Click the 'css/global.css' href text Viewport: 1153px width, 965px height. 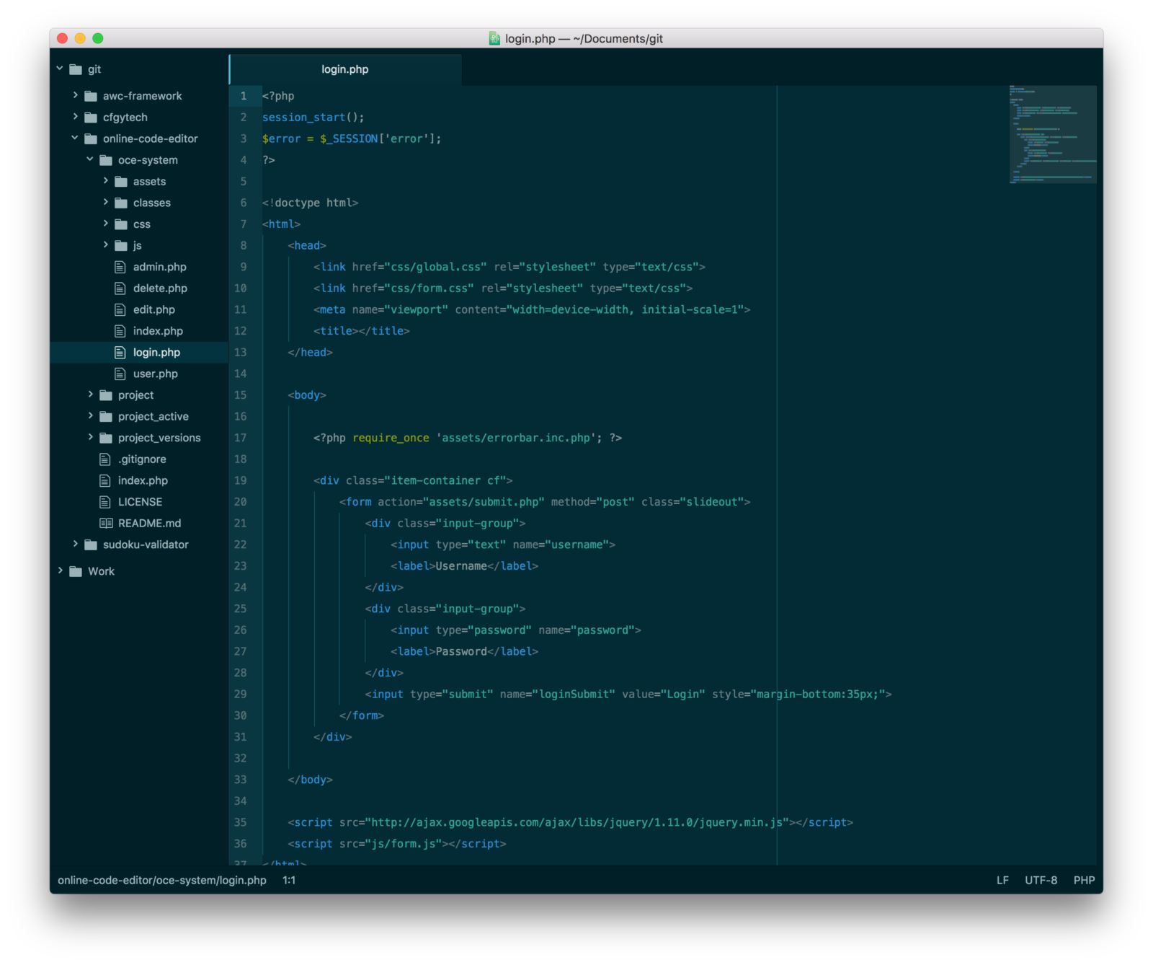(x=436, y=267)
